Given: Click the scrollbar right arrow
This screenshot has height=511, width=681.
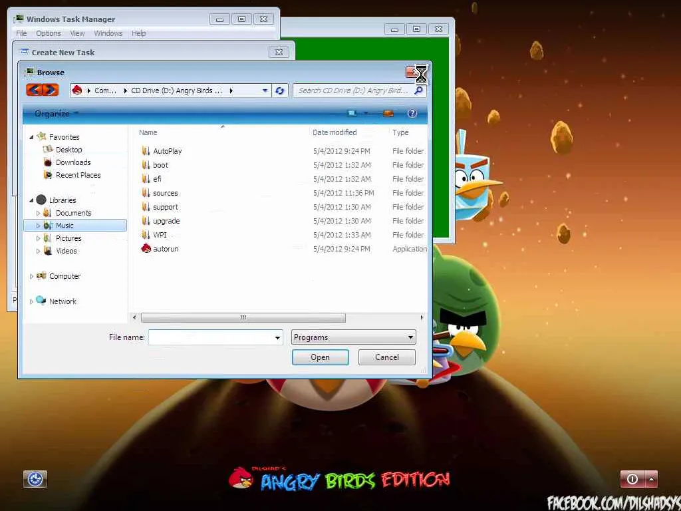Looking at the screenshot, I should (x=422, y=317).
